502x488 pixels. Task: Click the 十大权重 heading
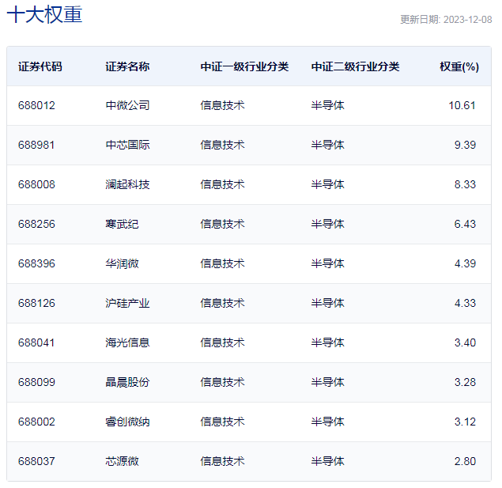click(44, 15)
